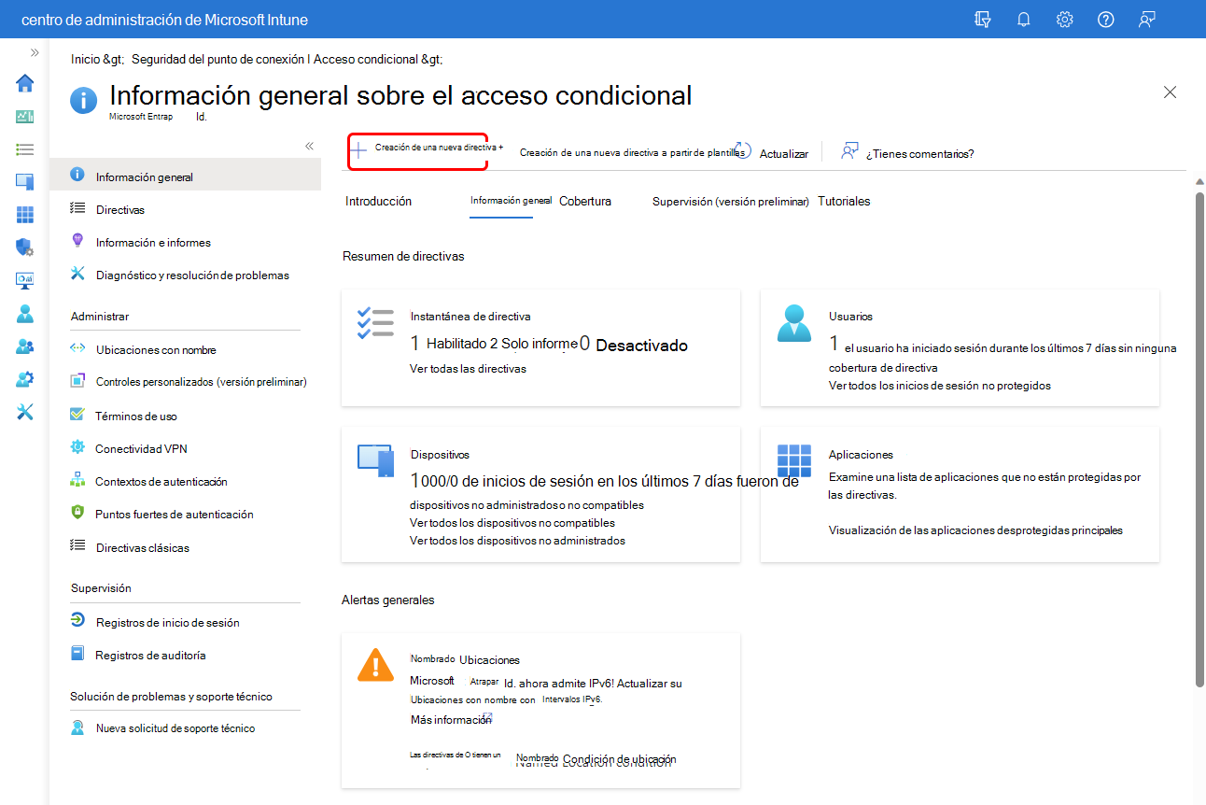Click the orange warning triangle alert icon
Screen dimensions: 1206x805
click(x=375, y=665)
